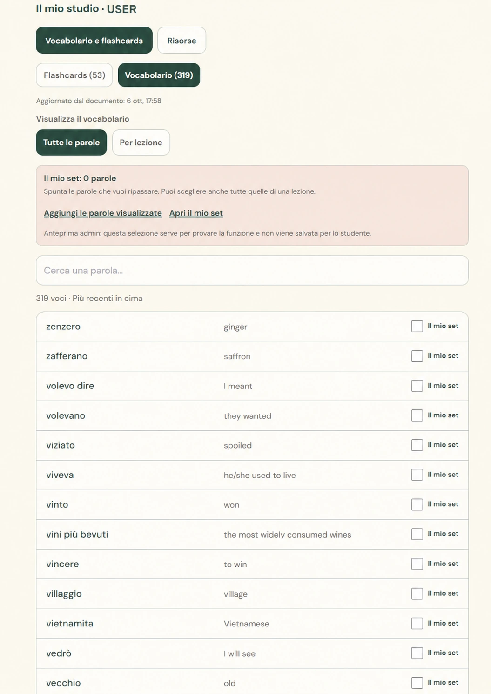The image size is (491, 694).
Task: Switch to the Risorse tab
Action: click(x=182, y=41)
